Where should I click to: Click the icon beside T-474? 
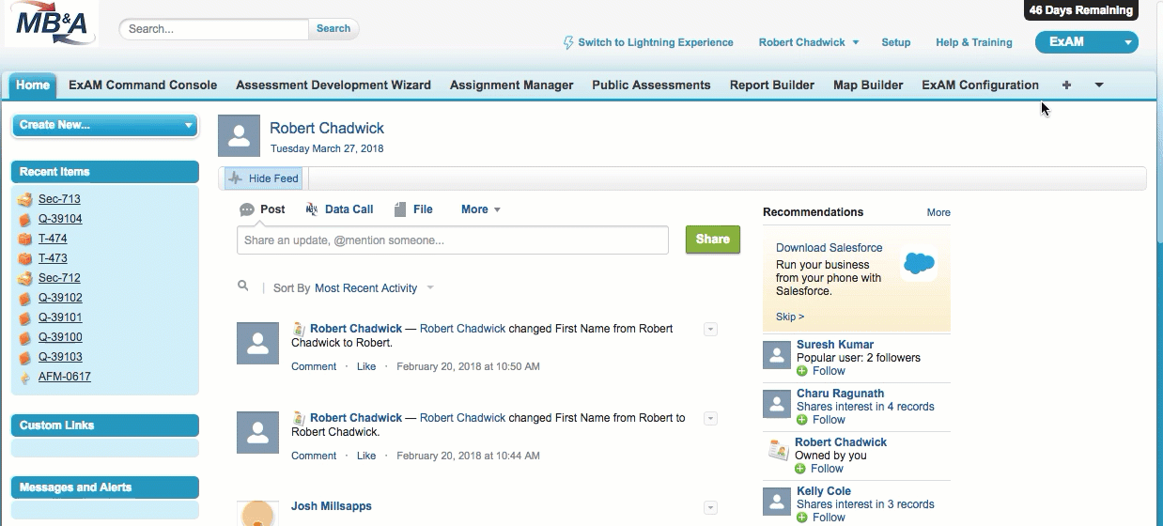click(25, 239)
